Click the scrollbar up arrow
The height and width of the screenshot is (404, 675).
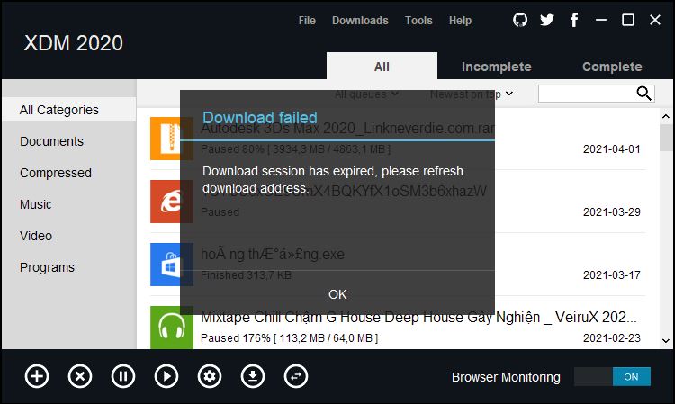coord(666,116)
